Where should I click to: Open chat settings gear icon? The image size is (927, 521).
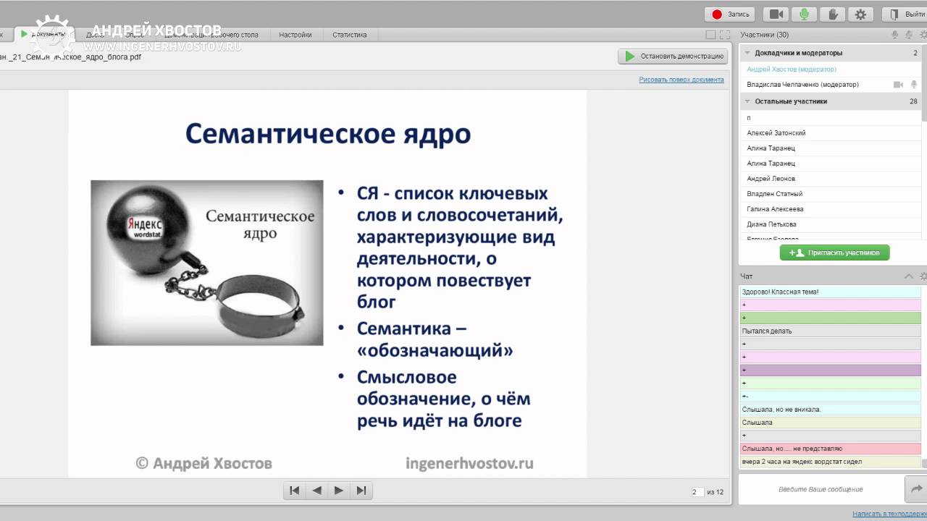point(923,276)
